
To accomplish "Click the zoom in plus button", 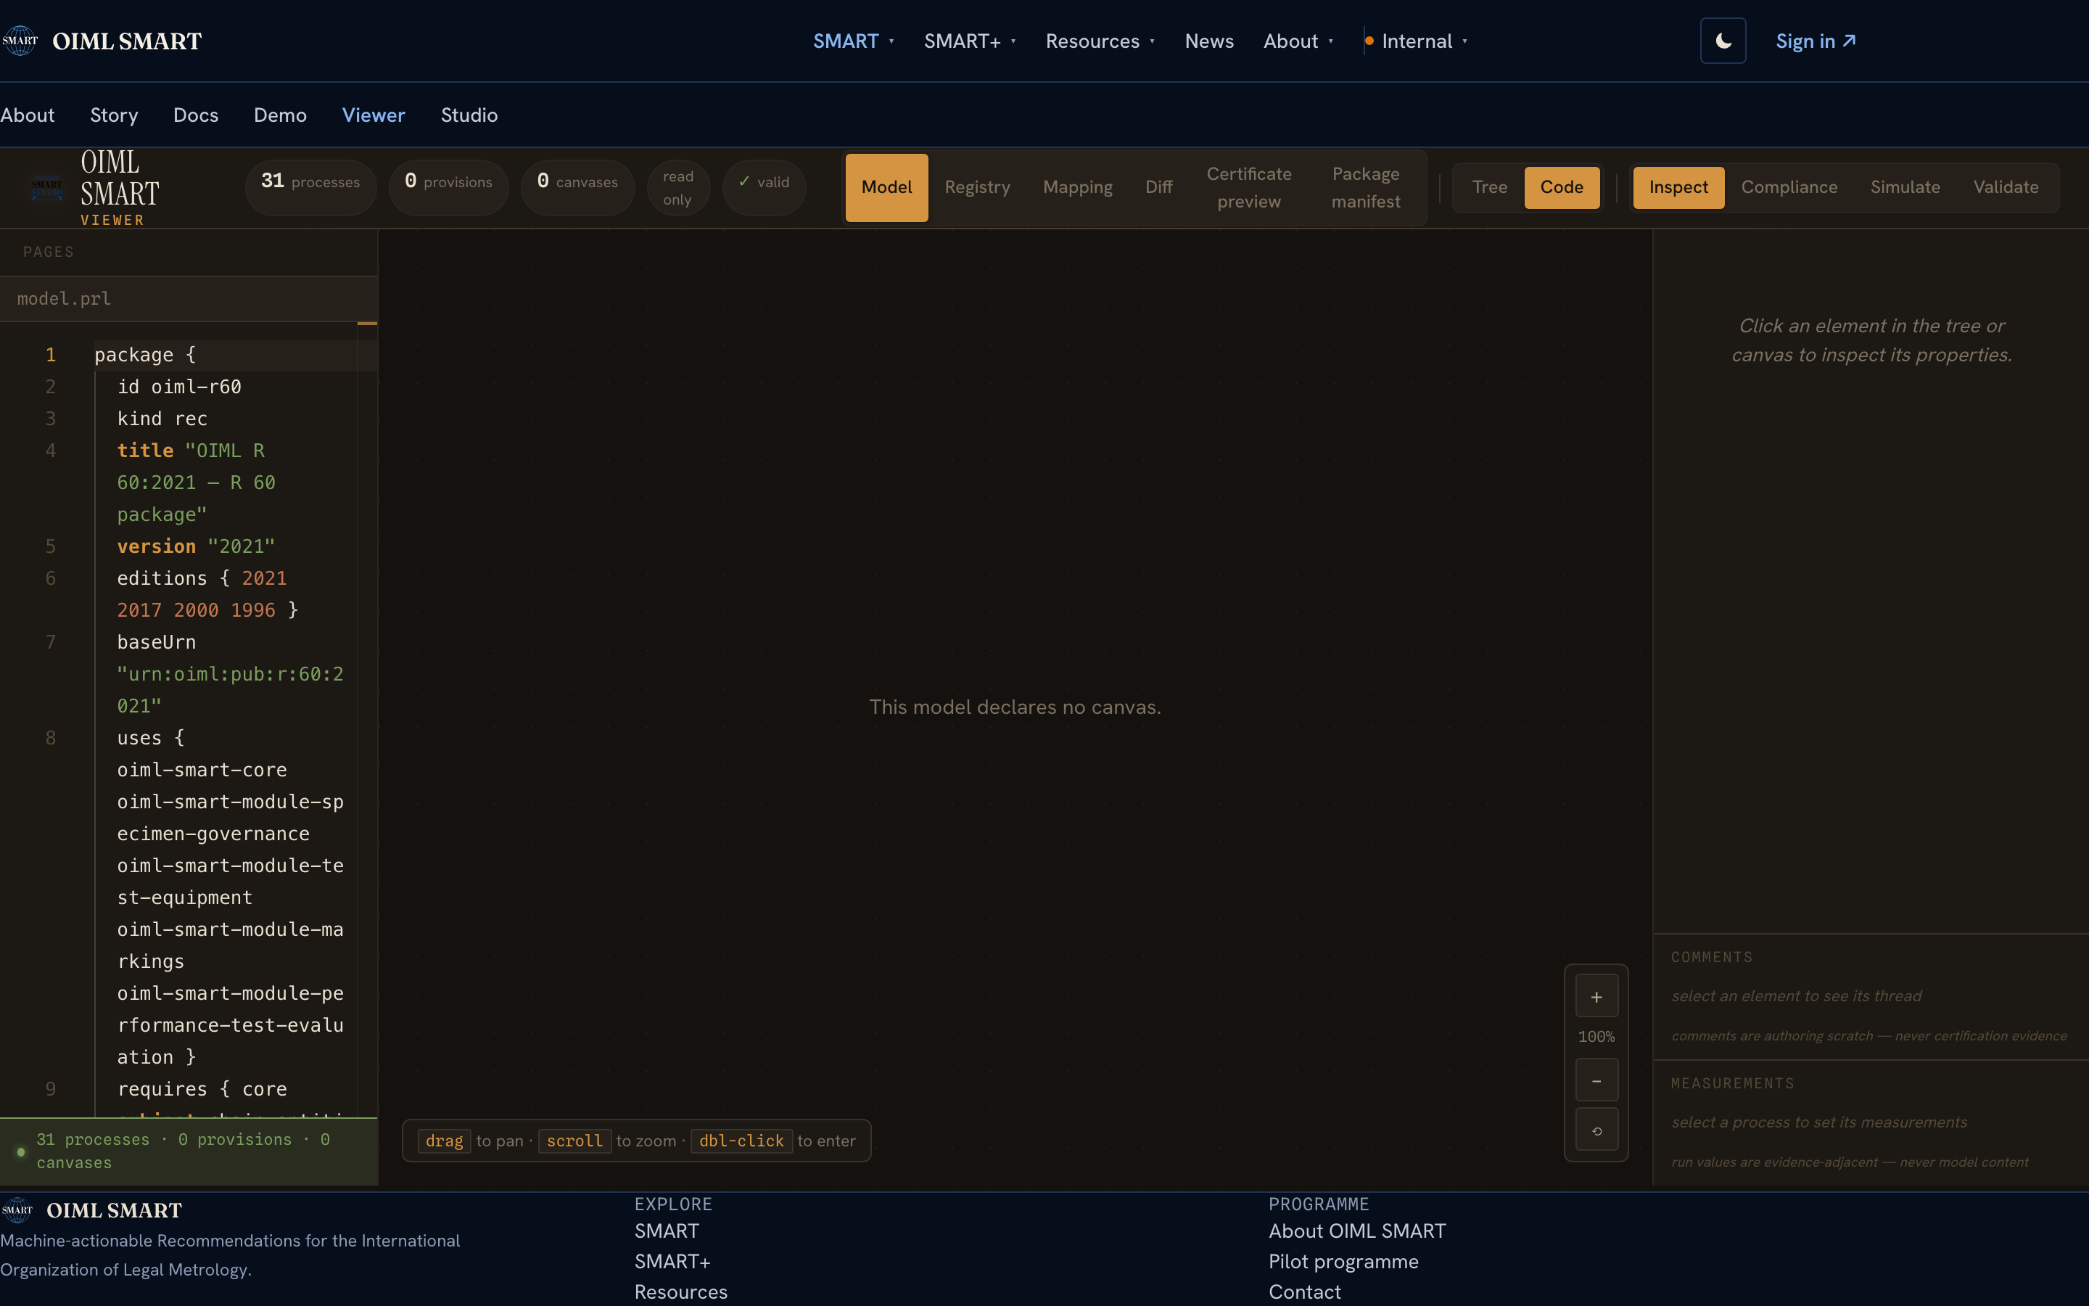I will (1596, 997).
